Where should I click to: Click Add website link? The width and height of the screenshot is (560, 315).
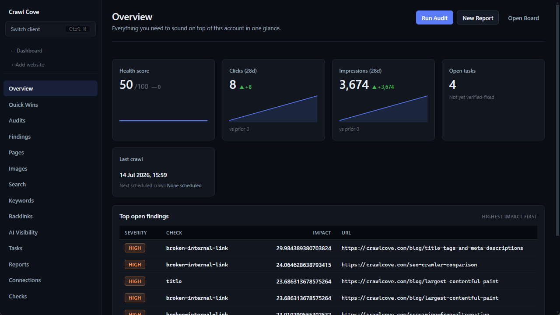[x=28, y=65]
